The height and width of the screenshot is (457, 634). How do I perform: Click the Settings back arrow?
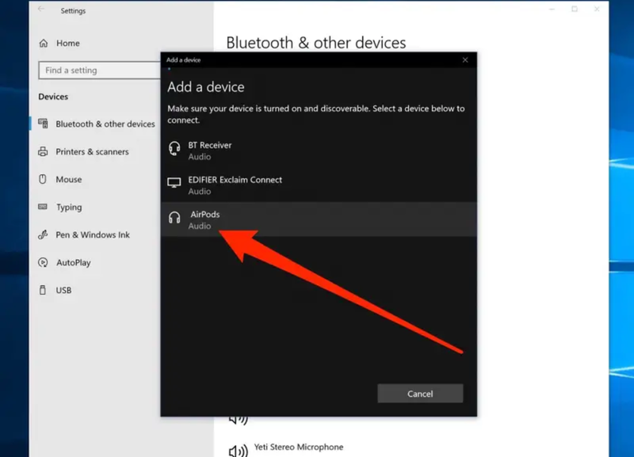pyautogui.click(x=41, y=9)
